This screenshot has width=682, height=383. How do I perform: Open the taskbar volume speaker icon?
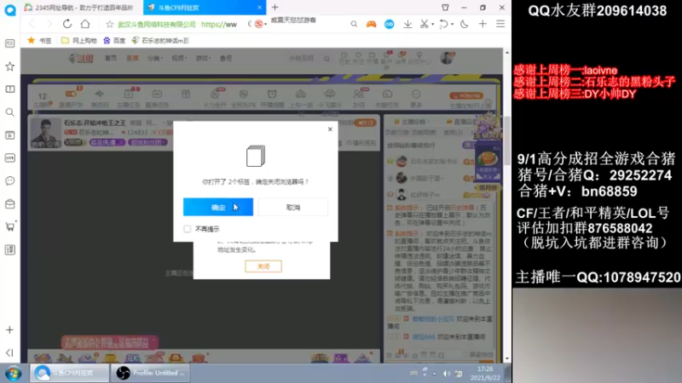click(446, 374)
